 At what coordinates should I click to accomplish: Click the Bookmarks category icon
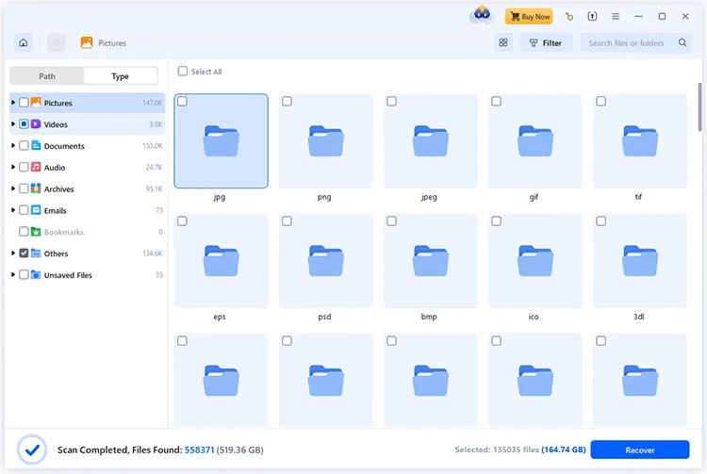36,232
